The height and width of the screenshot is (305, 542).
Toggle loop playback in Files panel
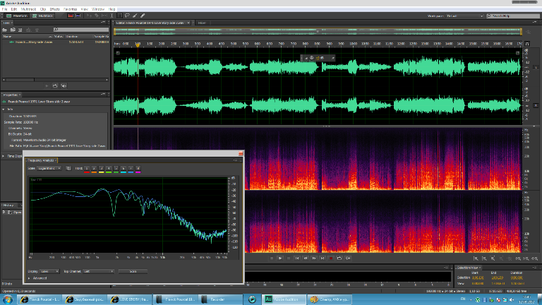point(55,85)
